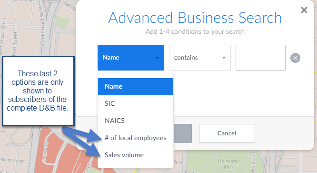
Task: Pick the # of local employees option
Action: pyautogui.click(x=136, y=138)
